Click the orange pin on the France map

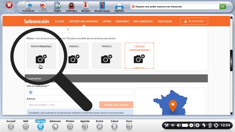point(173,106)
